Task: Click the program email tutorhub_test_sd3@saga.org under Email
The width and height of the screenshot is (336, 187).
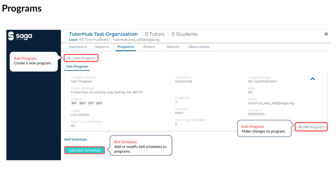Action: (x=271, y=103)
